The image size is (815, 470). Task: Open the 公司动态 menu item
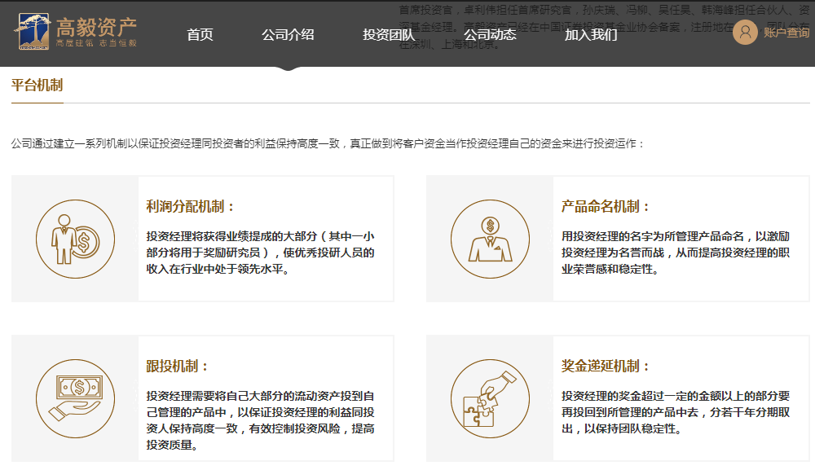490,35
